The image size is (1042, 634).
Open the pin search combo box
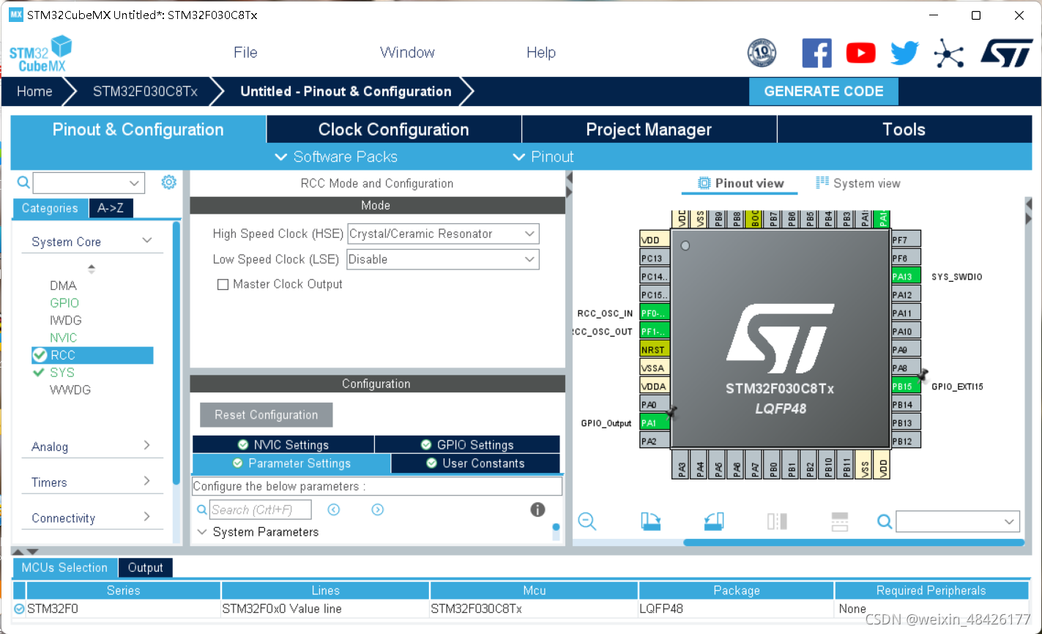(958, 521)
